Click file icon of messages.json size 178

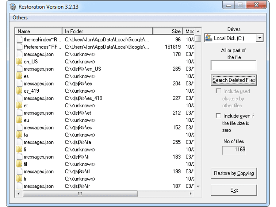20,54
